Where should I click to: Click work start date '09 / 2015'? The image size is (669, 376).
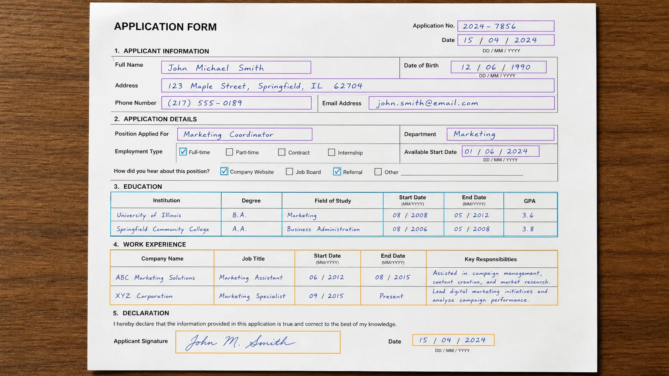click(x=328, y=296)
